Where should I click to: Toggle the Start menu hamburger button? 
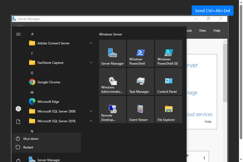click(18, 34)
